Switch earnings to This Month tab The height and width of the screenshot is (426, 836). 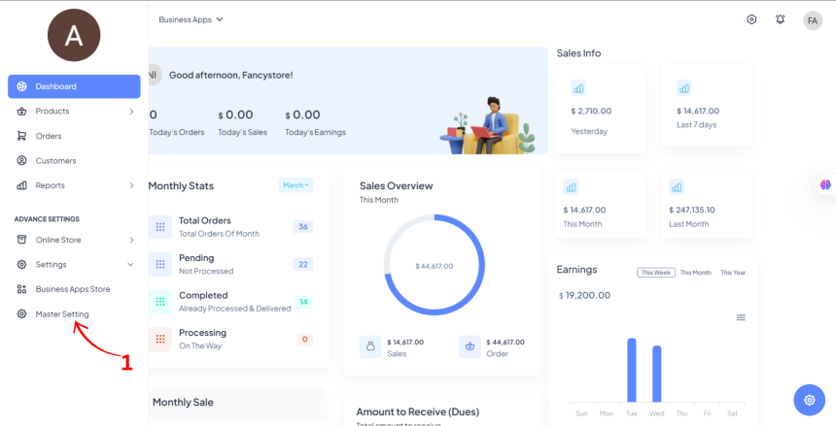pos(695,273)
